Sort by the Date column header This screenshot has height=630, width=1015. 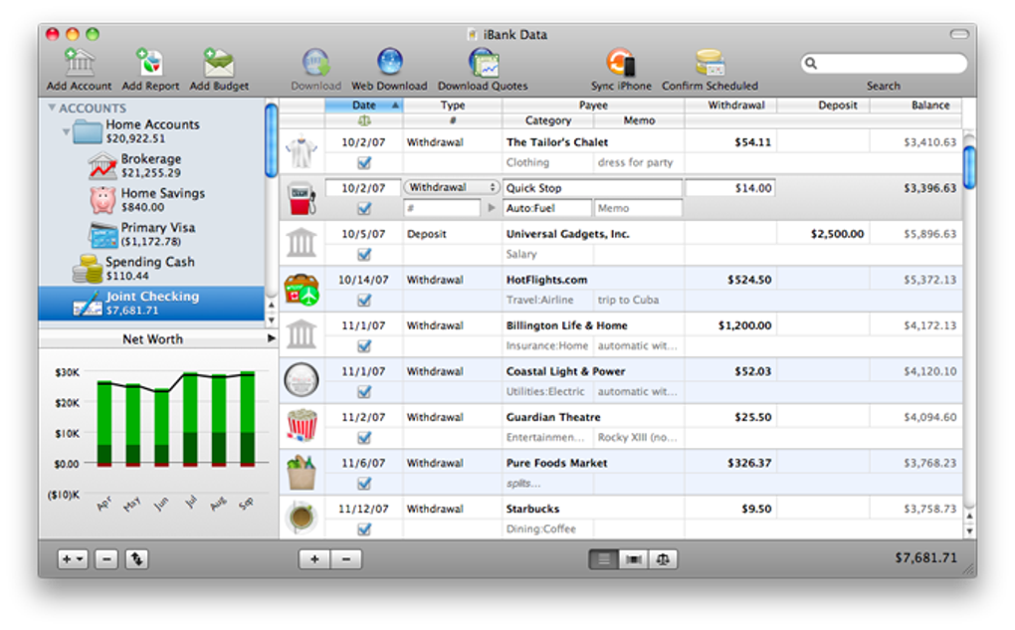[x=364, y=105]
